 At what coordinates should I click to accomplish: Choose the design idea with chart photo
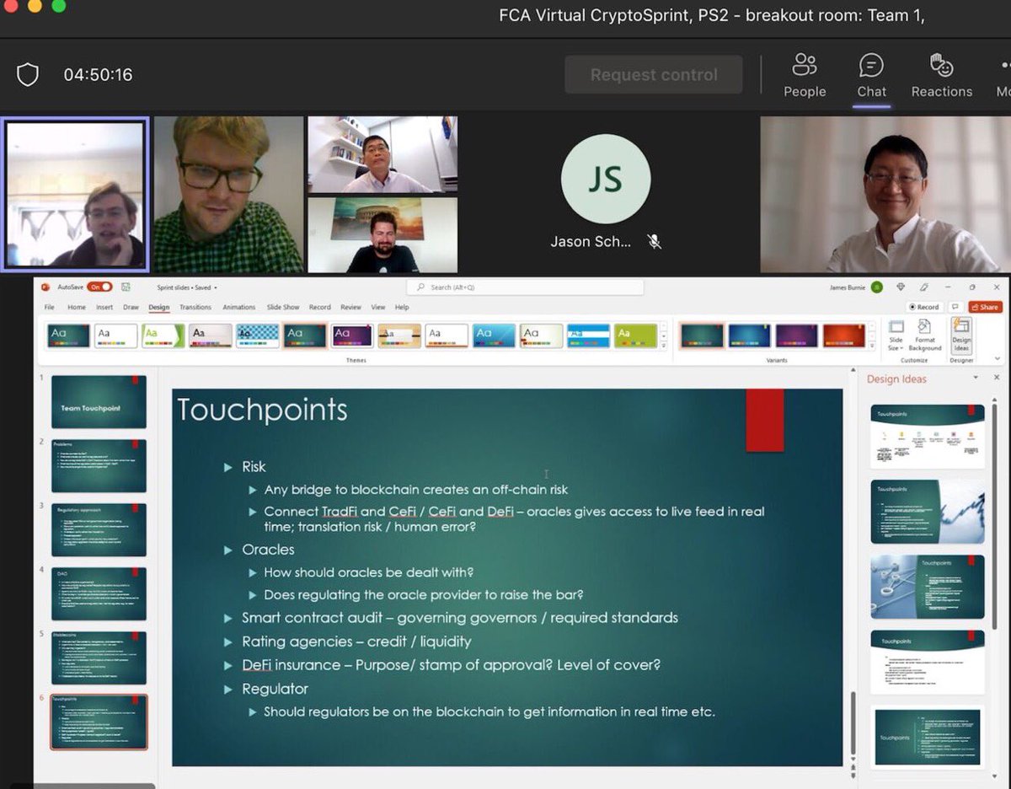coord(928,512)
